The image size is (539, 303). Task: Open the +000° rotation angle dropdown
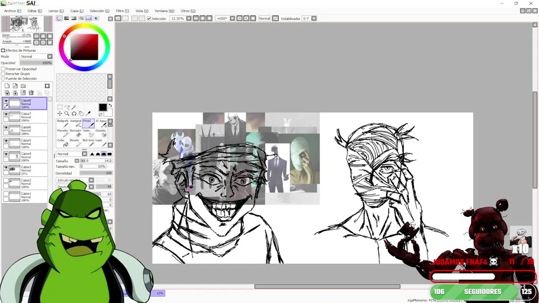232,19
